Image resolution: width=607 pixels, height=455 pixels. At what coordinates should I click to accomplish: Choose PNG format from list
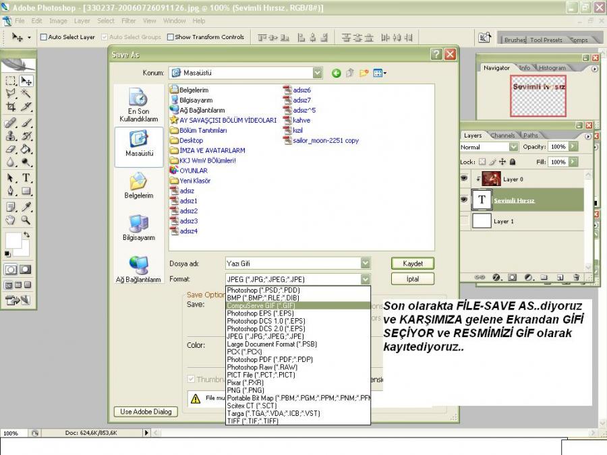pos(298,390)
